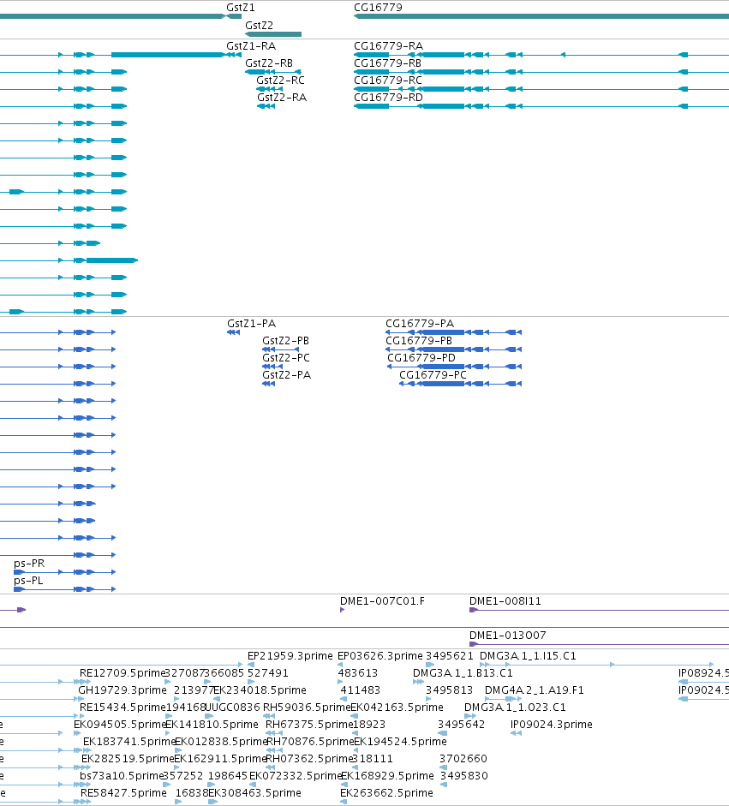Select EST EK194524.5prime
The height and width of the screenshot is (806, 729).
tap(401, 742)
